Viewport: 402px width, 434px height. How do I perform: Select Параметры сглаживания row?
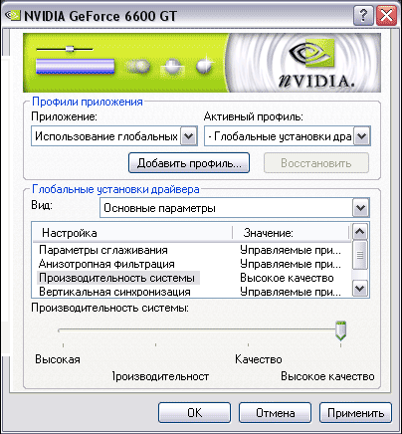192,250
